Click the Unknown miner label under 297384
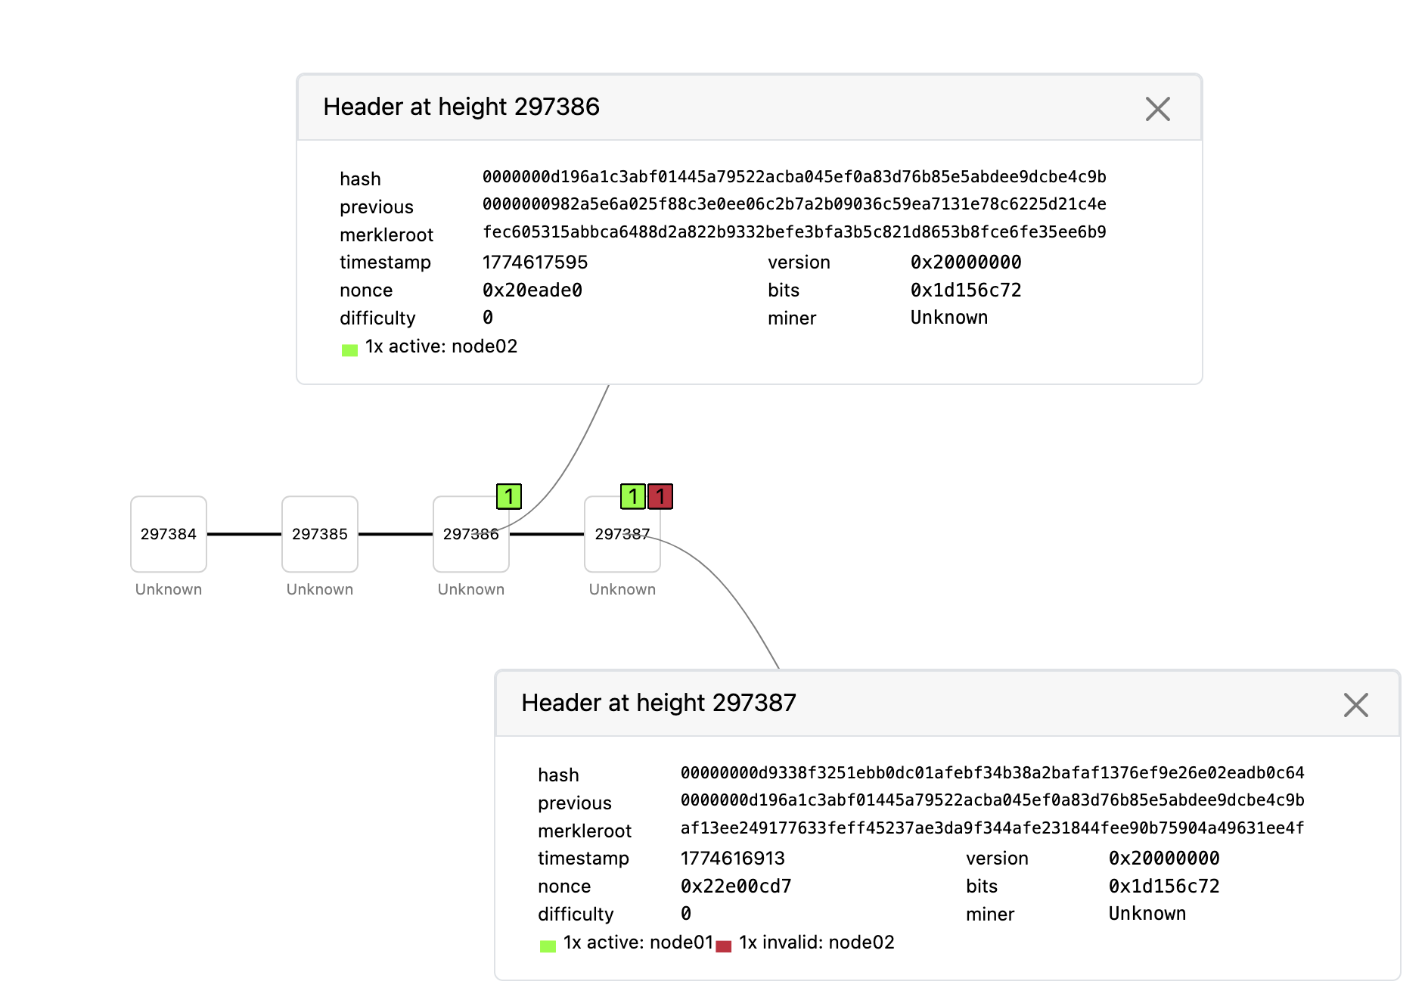 [x=169, y=589]
